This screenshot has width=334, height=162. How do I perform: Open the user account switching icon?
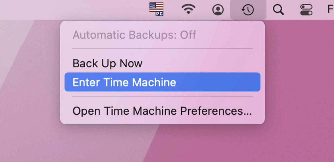218,10
